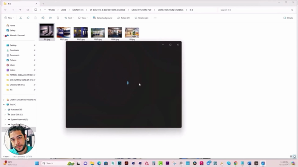Navigate to 01 BOOTHS & EXHIBITIONS COURSE
Screen dimensions: 298x167
(x=108, y=10)
